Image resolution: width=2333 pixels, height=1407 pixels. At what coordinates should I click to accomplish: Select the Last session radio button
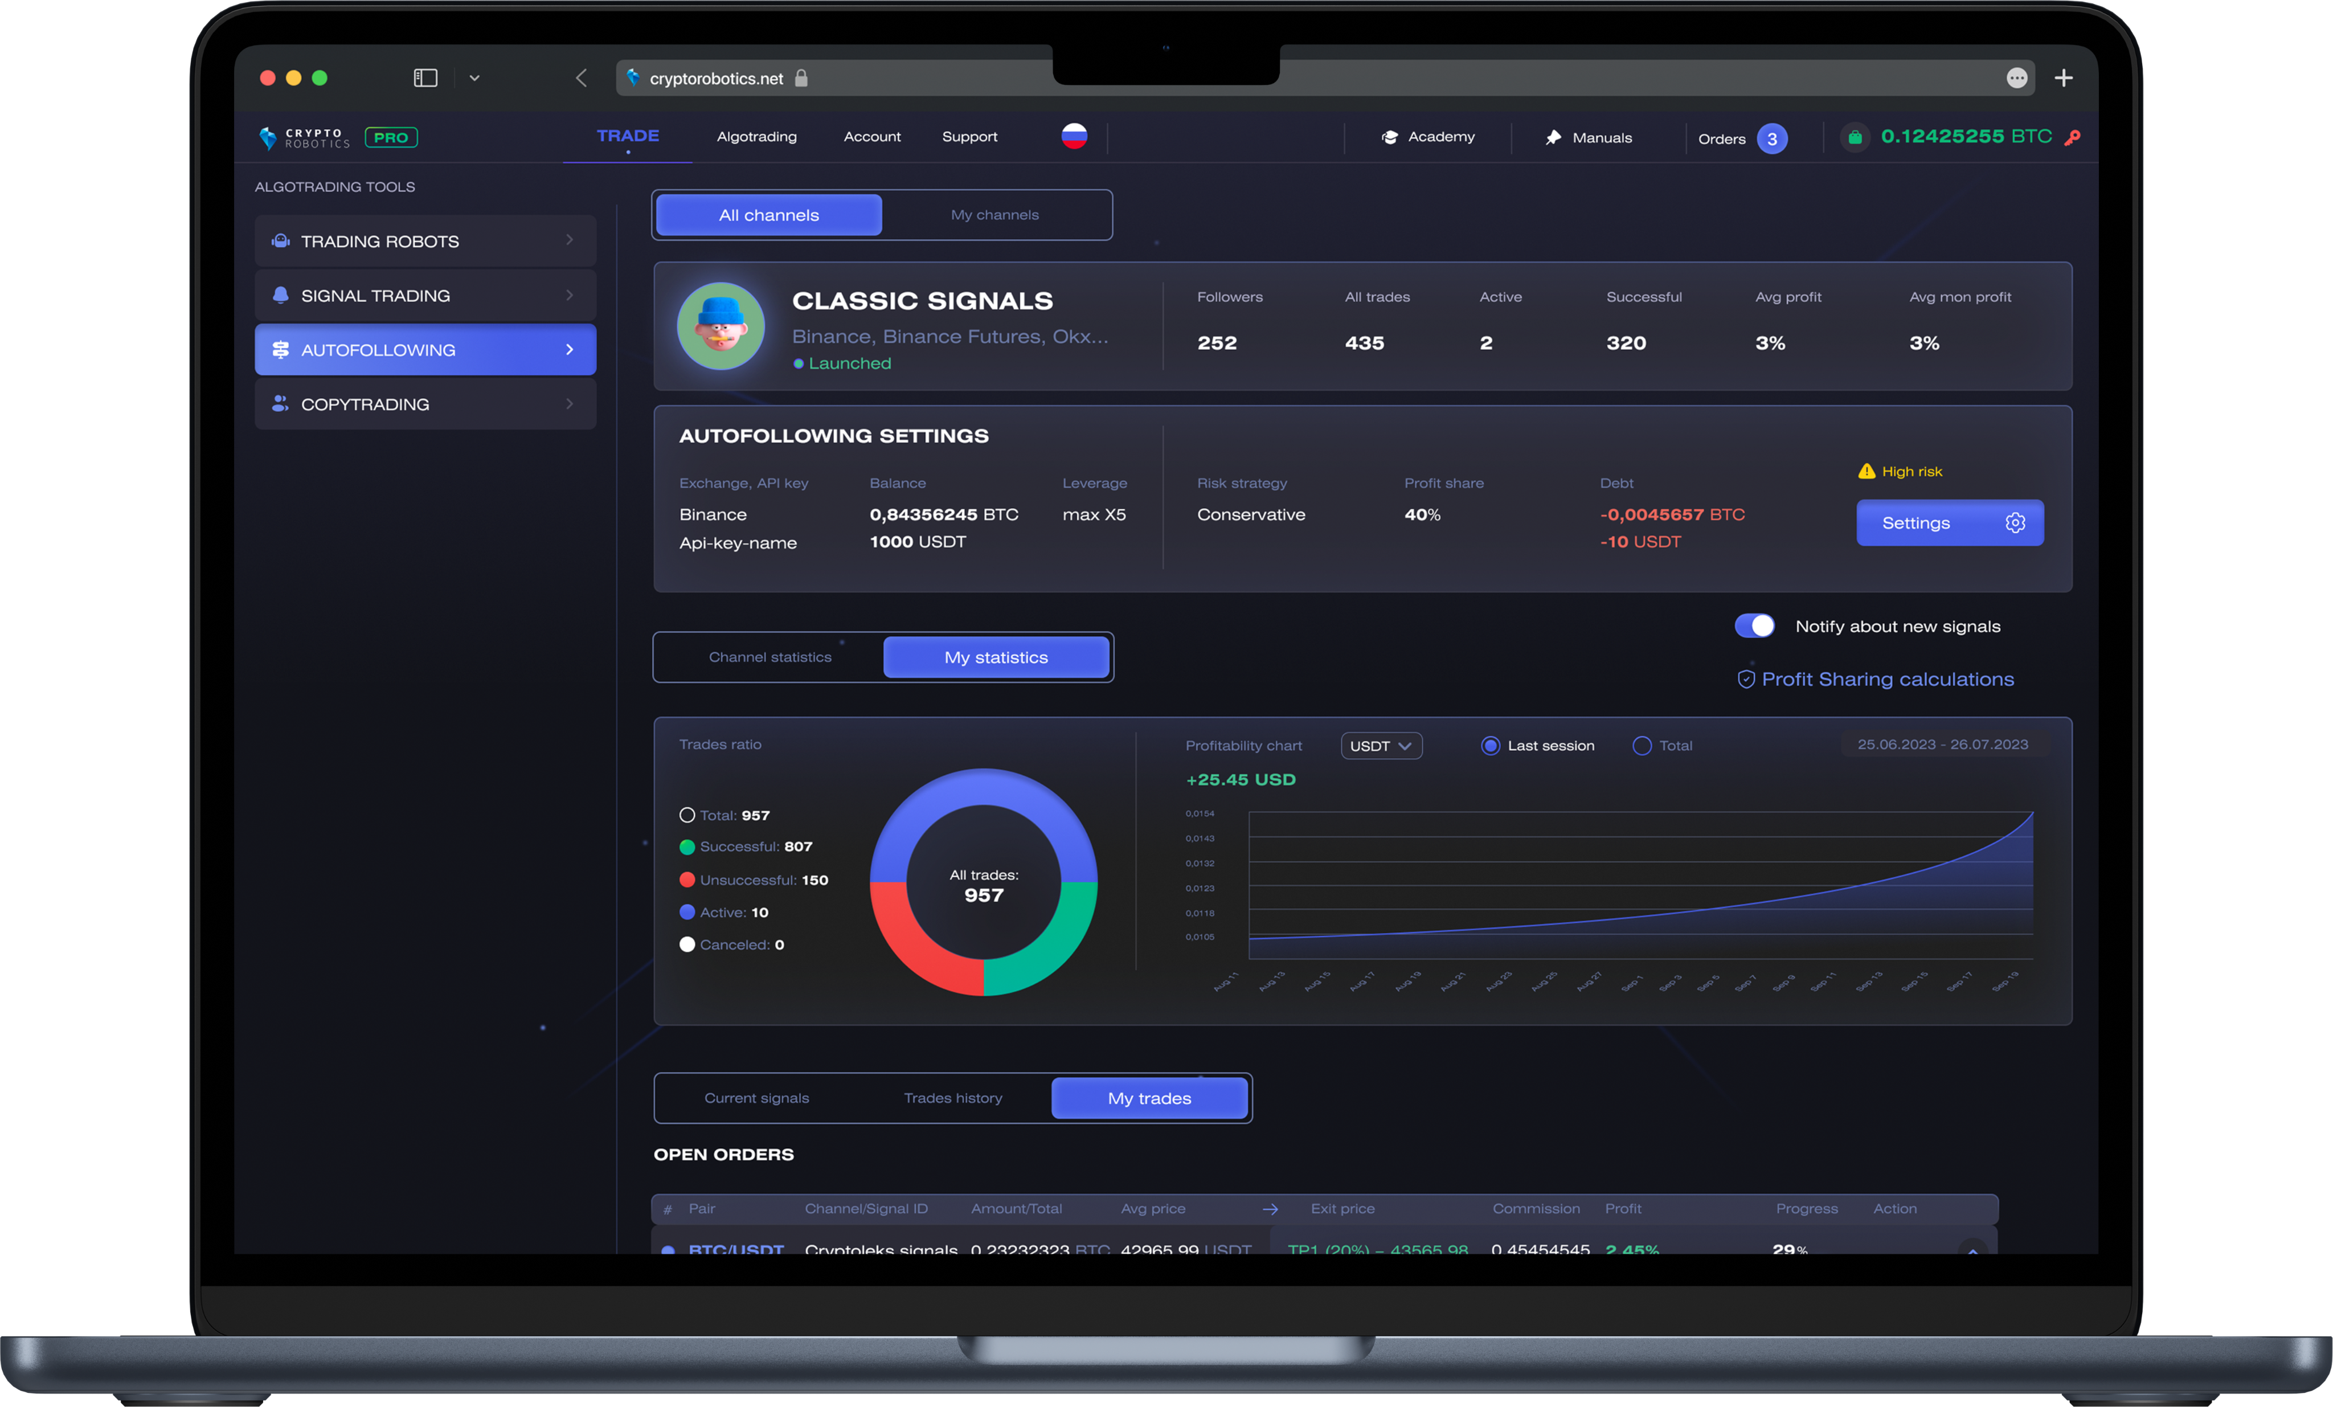1491,745
